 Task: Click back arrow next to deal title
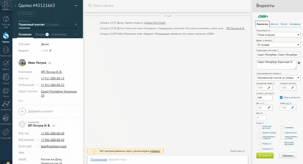pyautogui.click(x=16, y=6)
